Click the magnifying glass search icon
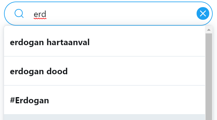217x120 pixels. coord(19,13)
